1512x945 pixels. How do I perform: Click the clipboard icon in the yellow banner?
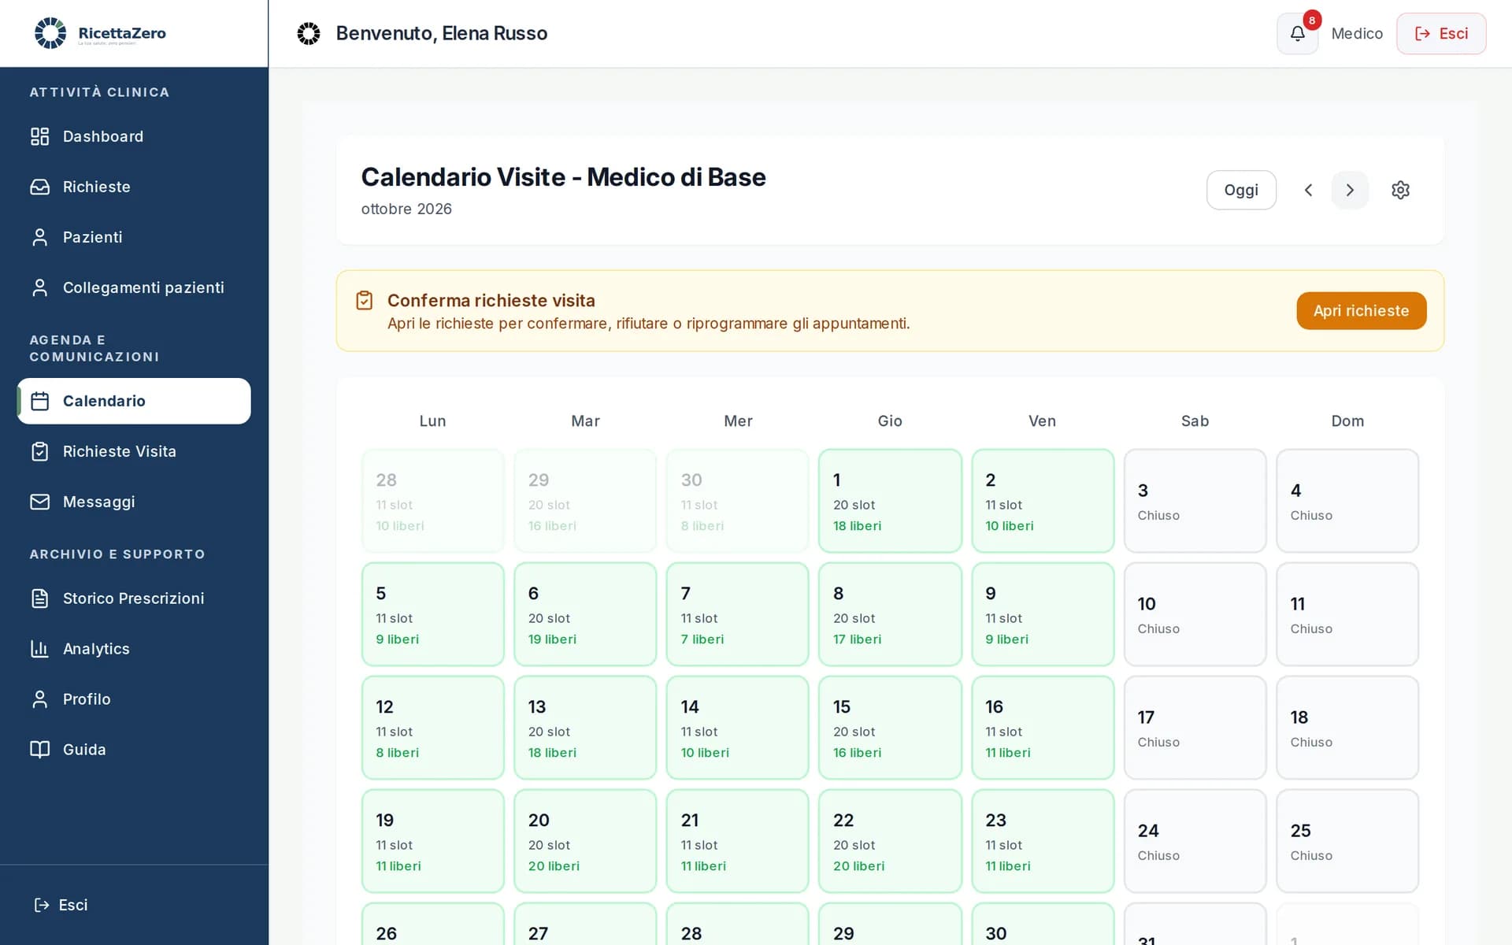[364, 300]
